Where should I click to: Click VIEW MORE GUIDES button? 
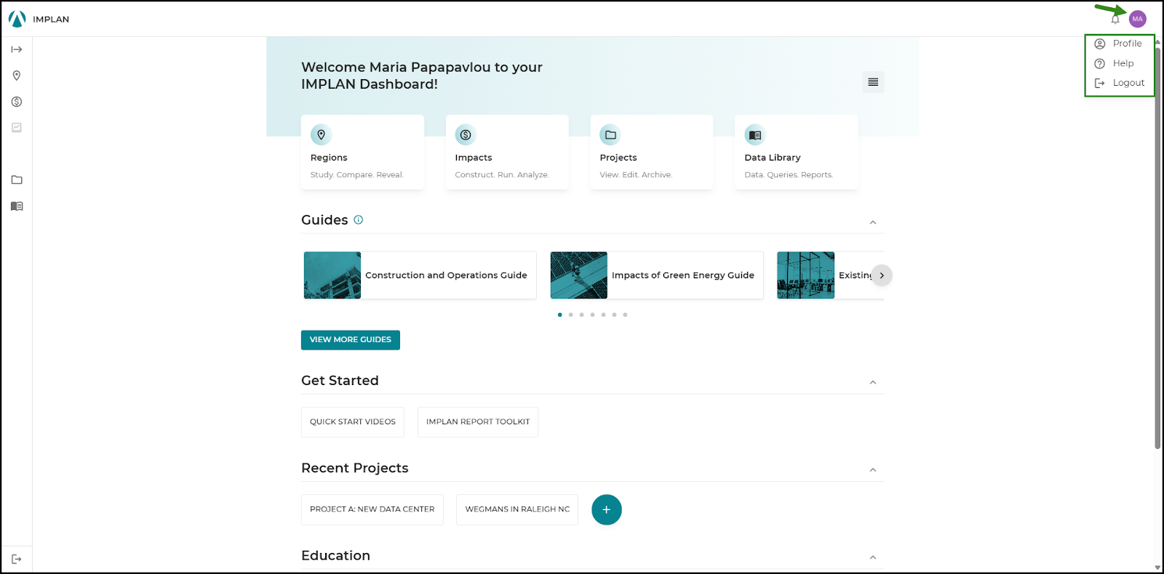[x=351, y=340]
